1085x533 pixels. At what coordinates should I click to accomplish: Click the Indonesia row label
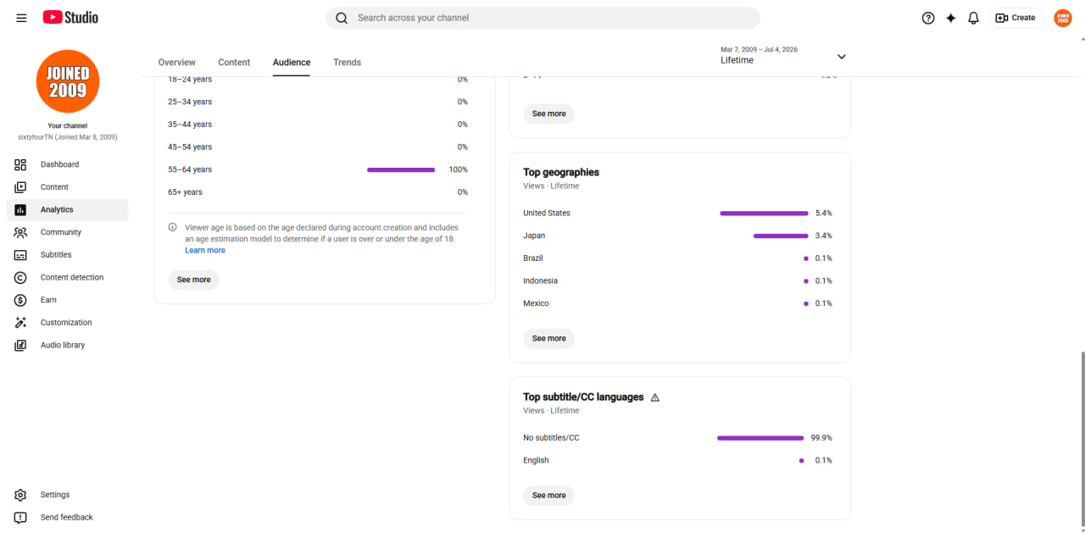pos(541,280)
